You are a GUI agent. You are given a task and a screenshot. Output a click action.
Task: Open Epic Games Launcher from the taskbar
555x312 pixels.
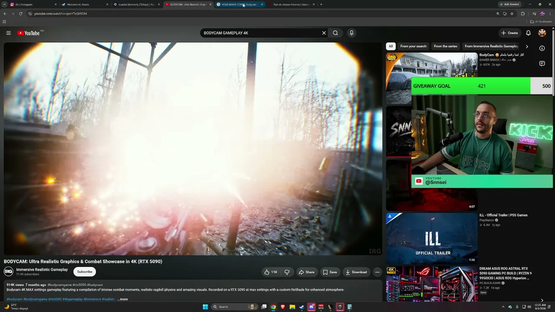[340, 307]
